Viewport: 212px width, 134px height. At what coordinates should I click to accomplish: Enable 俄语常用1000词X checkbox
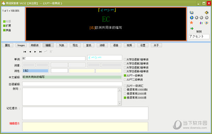(x=125, y=89)
